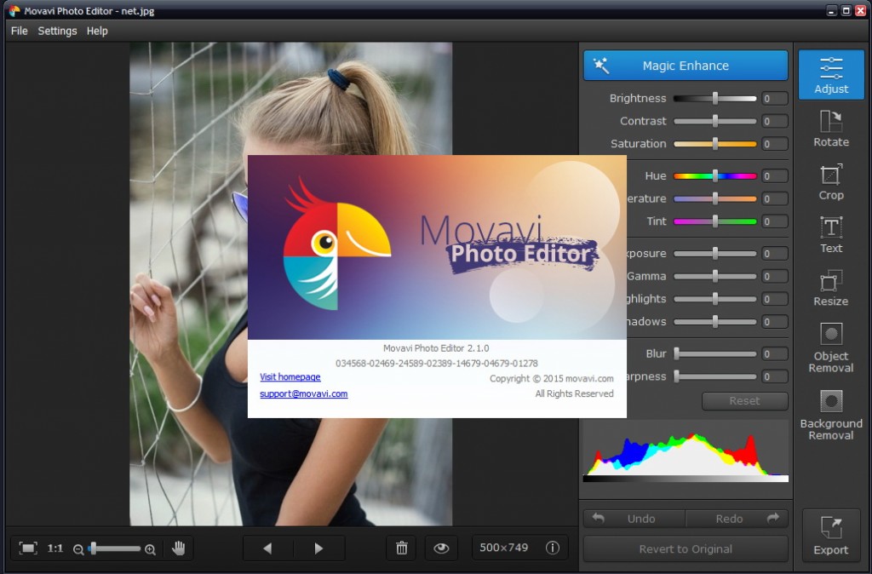Image resolution: width=872 pixels, height=574 pixels.
Task: Click the 500×749 image size text
Action: tap(504, 548)
